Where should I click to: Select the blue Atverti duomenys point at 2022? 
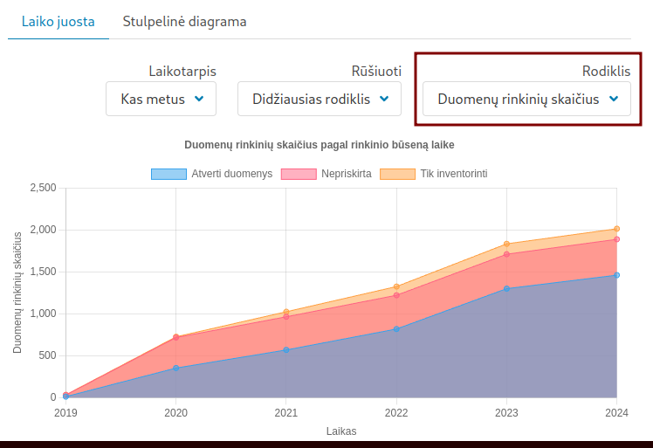[x=396, y=329]
